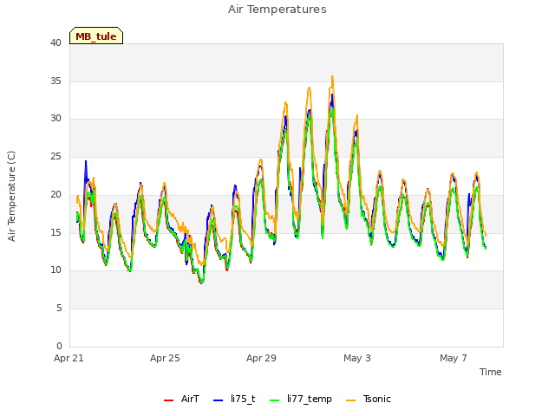The width and height of the screenshot is (555, 416).
Task: Click the 20 y-axis tick label
Action: click(x=55, y=194)
